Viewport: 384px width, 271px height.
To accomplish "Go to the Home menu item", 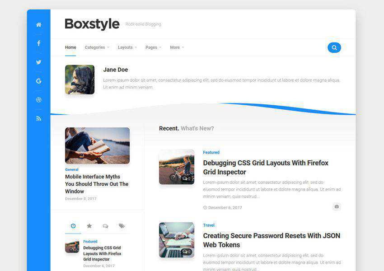I will click(70, 47).
